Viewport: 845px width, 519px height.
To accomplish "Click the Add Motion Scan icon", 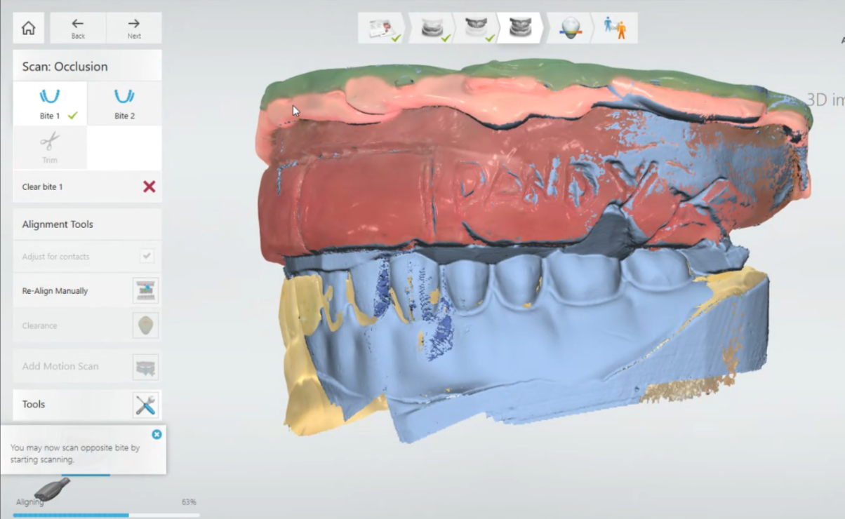I will 146,366.
